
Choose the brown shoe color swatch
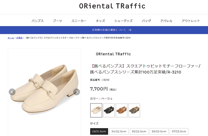click(x=121, y=110)
